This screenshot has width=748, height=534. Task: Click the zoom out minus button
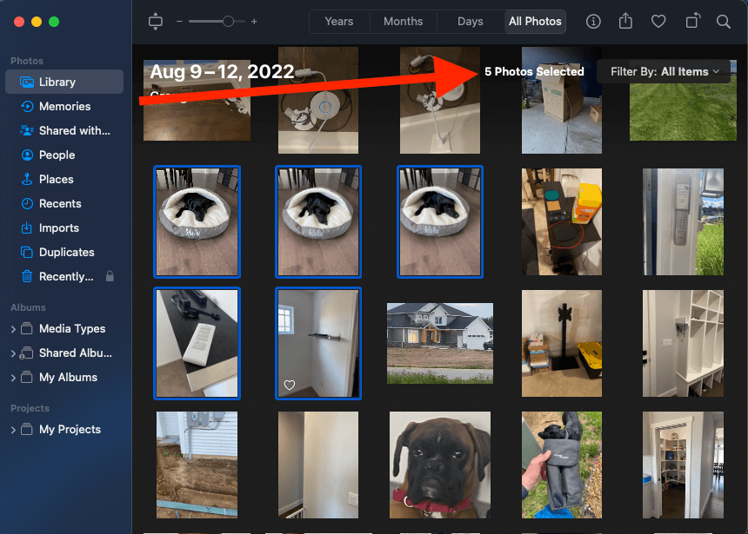coord(179,22)
